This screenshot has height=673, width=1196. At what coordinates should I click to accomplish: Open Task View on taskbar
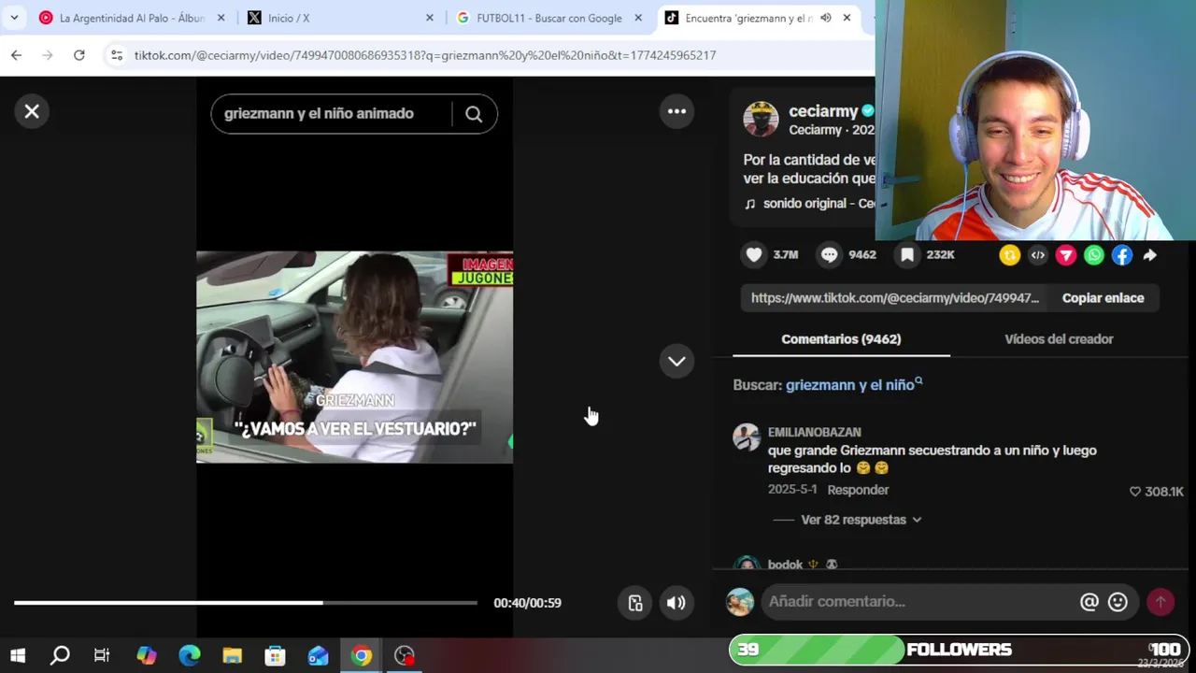(103, 655)
